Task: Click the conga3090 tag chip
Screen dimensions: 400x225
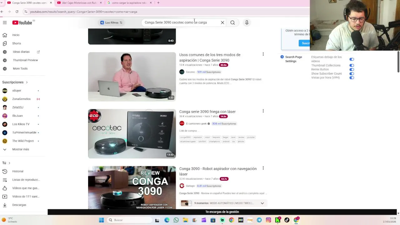Action: pos(185,137)
